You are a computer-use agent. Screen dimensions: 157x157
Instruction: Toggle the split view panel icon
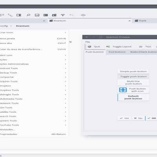pos(19,15)
